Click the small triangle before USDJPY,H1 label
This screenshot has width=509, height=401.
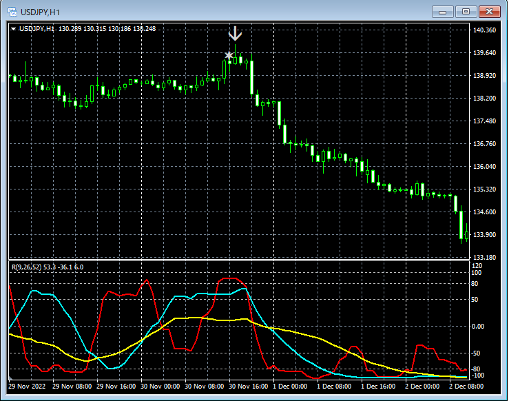pos(14,29)
